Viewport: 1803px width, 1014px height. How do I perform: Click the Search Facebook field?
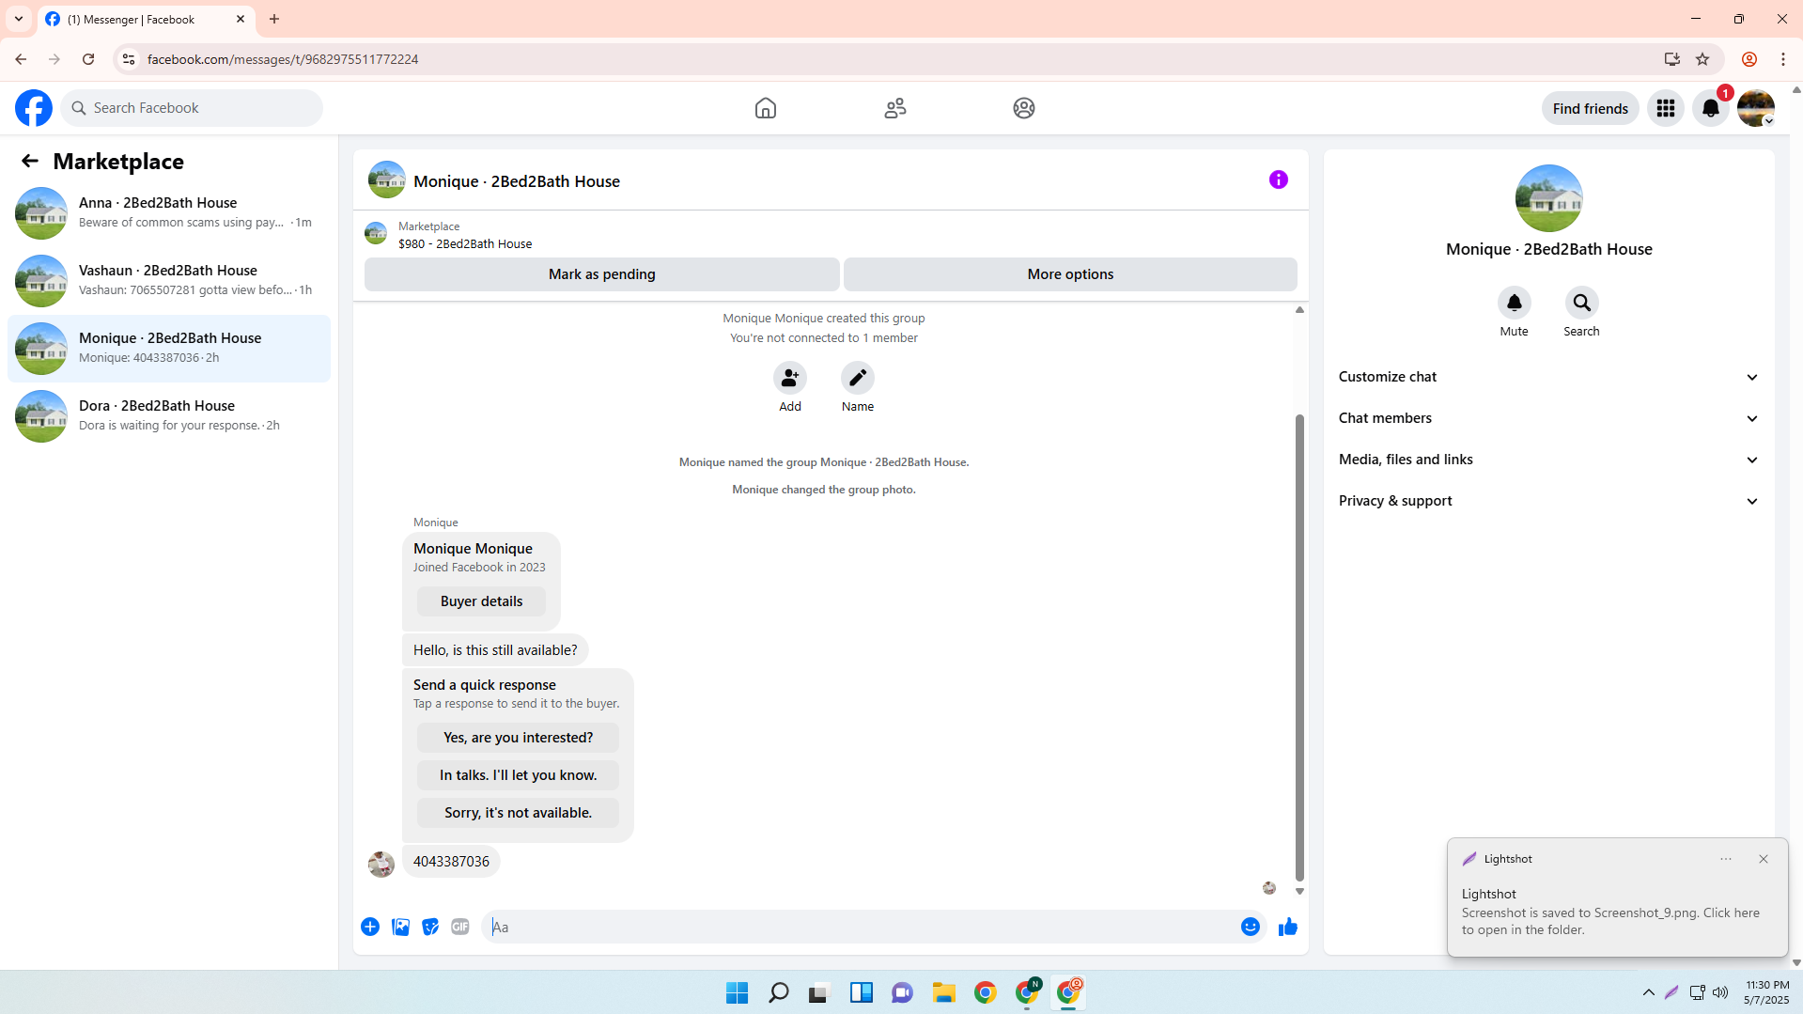pos(193,108)
